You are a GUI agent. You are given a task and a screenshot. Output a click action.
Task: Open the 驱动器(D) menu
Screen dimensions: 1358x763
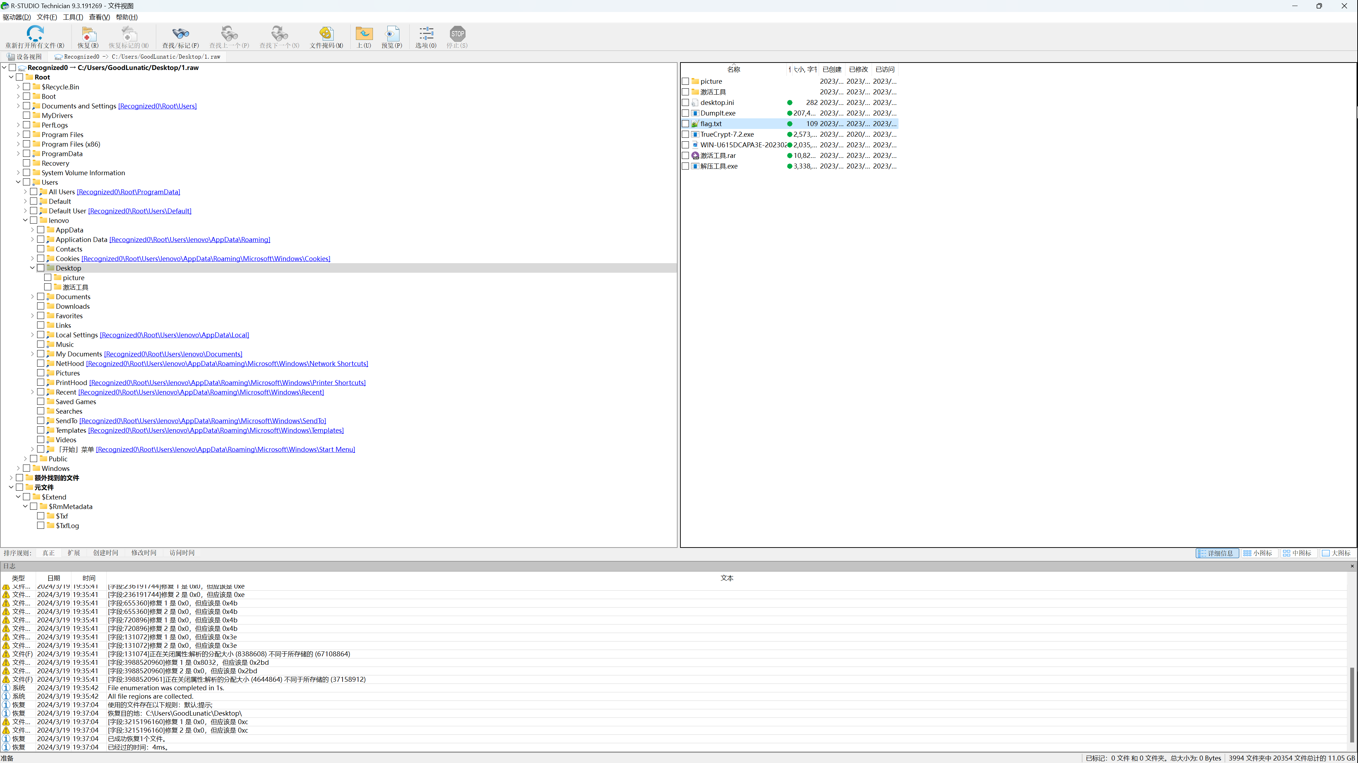pyautogui.click(x=16, y=17)
